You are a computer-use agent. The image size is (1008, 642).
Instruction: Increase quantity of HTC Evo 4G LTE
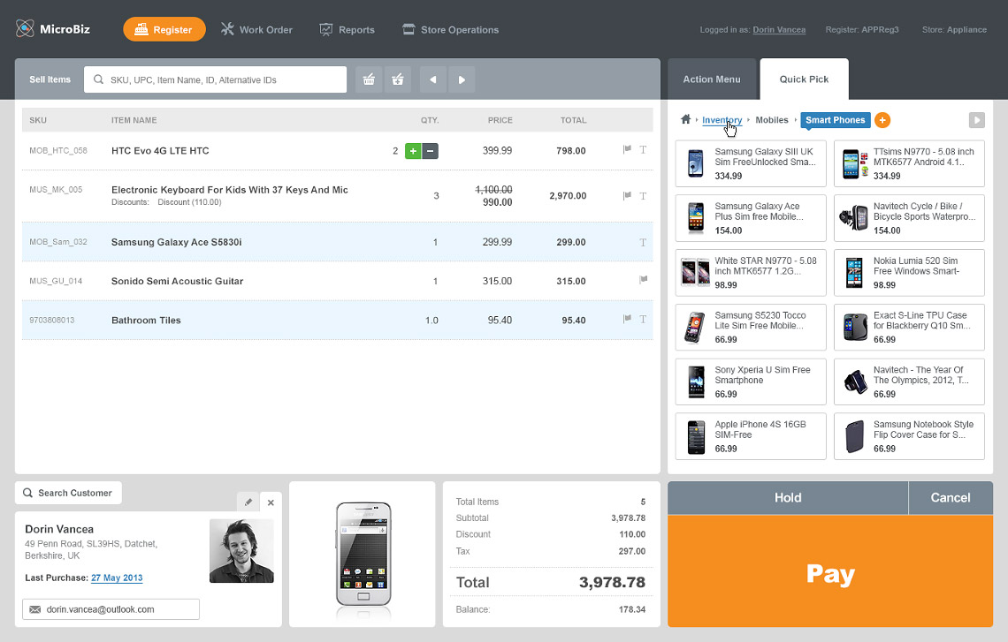click(x=413, y=151)
